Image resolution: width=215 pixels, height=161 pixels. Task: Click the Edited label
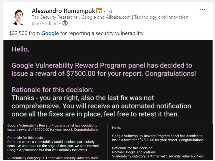click(x=51, y=23)
